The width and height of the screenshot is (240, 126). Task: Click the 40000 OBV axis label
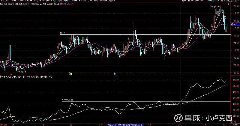click(236, 104)
